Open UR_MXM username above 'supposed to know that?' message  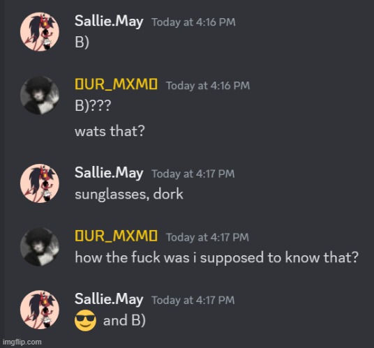click(x=116, y=236)
